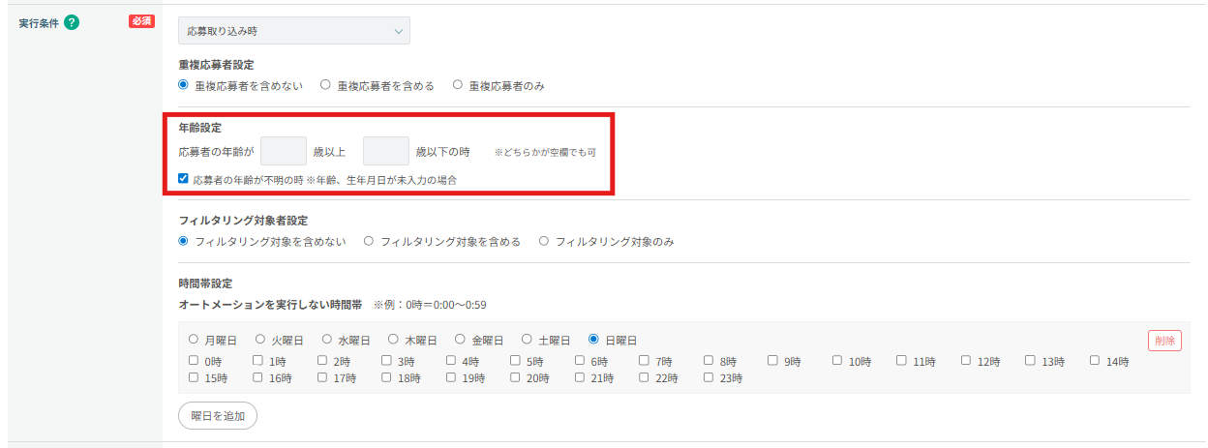
Task: Select 重複応募者を含める radio option
Action: pos(326,85)
